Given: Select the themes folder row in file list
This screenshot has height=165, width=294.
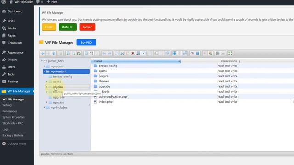Looking at the screenshot, I should tap(192, 81).
